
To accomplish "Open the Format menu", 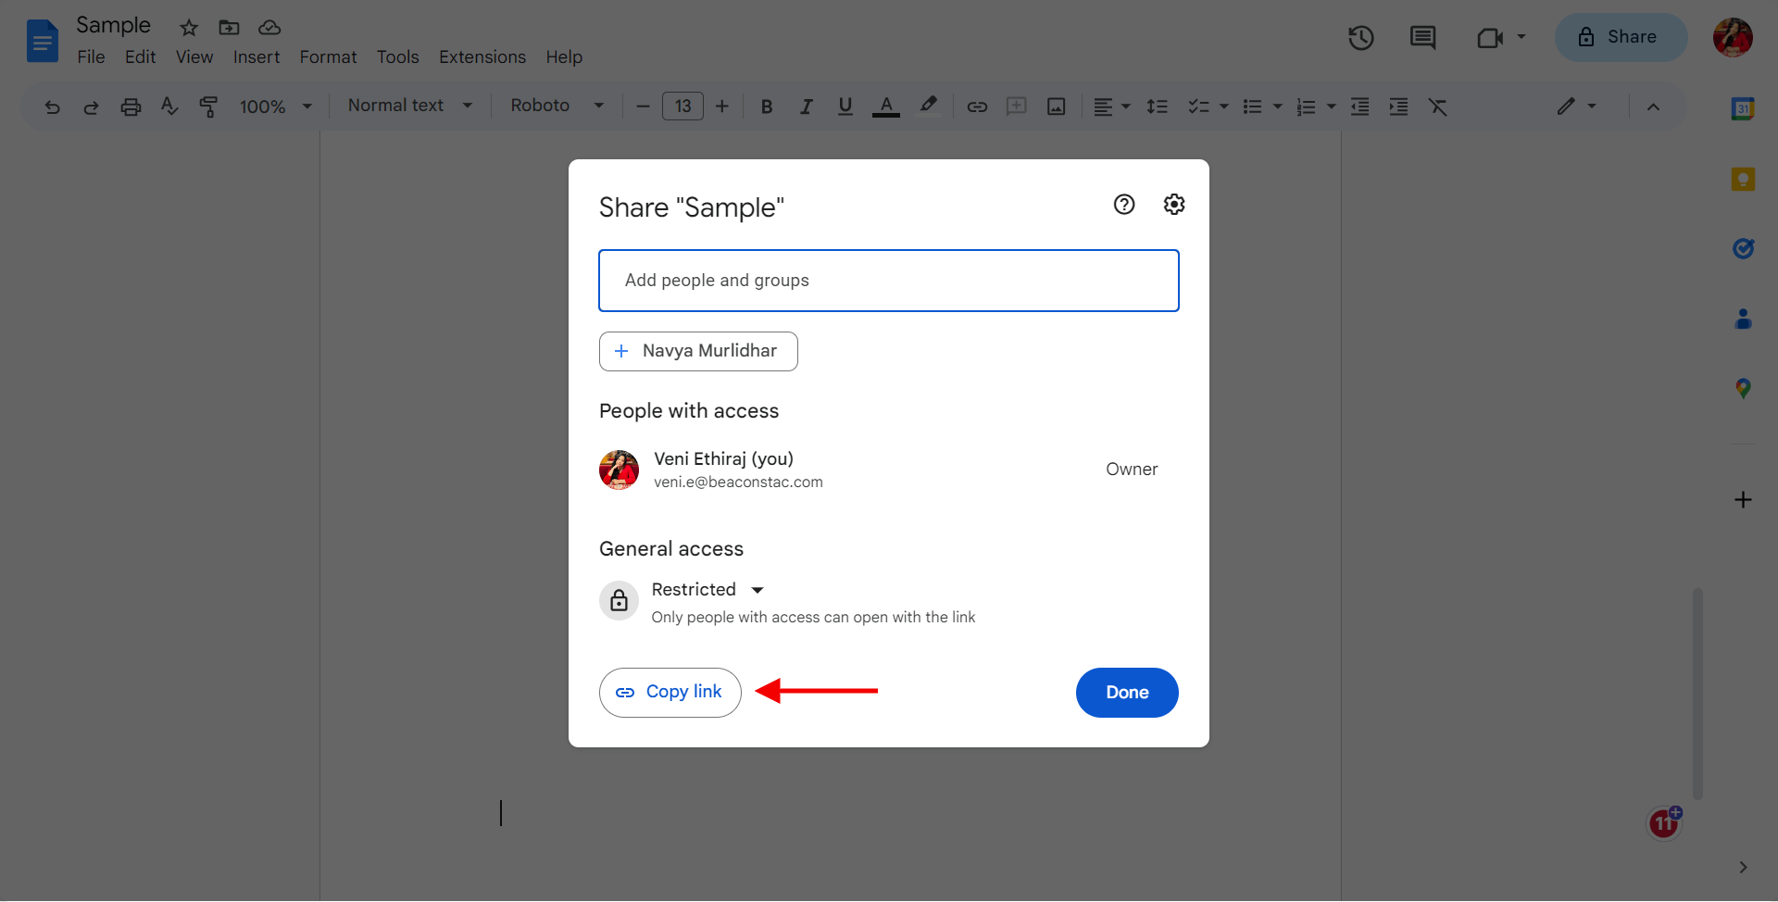I will point(328,56).
